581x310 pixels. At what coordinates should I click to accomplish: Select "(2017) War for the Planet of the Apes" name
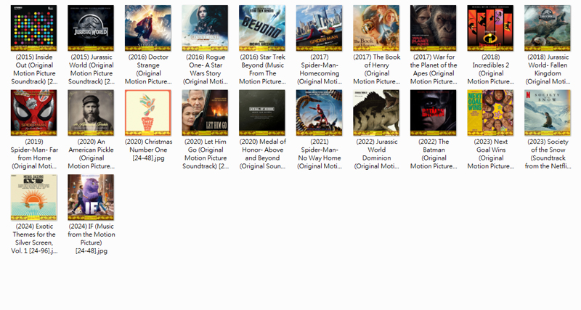(434, 69)
